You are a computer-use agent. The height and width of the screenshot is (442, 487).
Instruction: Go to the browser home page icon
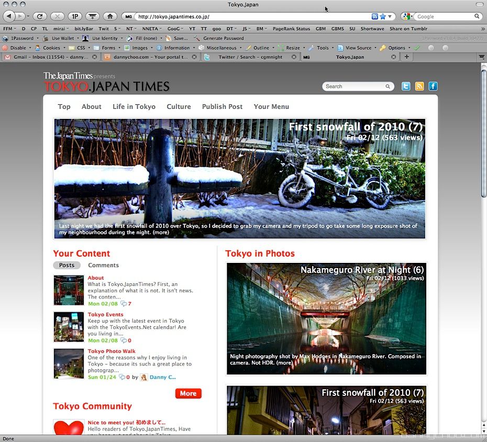[x=109, y=17]
